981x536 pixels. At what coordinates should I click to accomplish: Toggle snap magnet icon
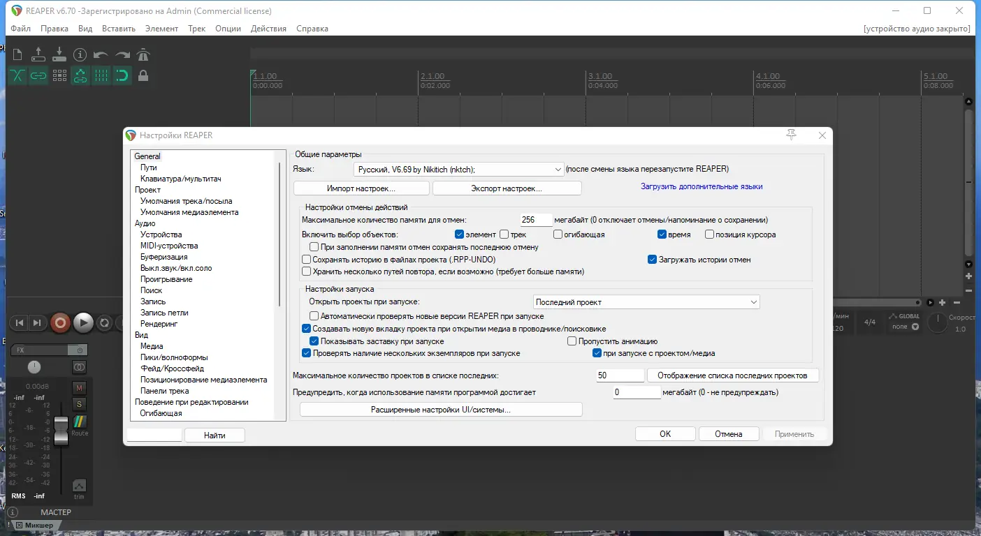(x=122, y=75)
